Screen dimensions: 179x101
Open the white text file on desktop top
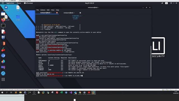point(18,8)
